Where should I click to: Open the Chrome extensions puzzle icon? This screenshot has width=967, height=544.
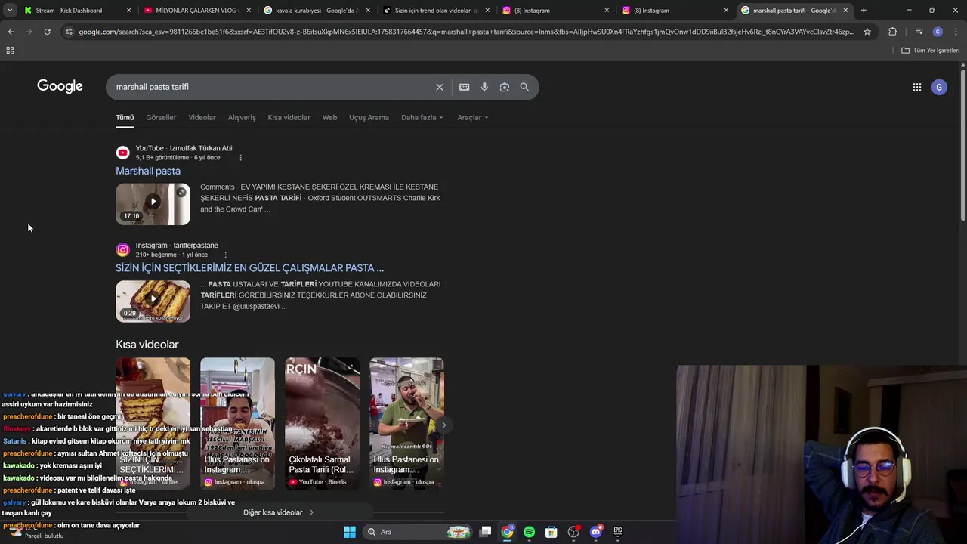[893, 32]
